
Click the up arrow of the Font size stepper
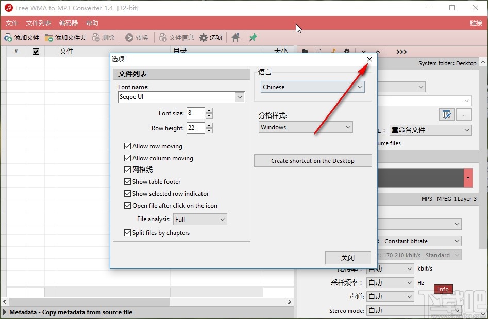coord(208,110)
